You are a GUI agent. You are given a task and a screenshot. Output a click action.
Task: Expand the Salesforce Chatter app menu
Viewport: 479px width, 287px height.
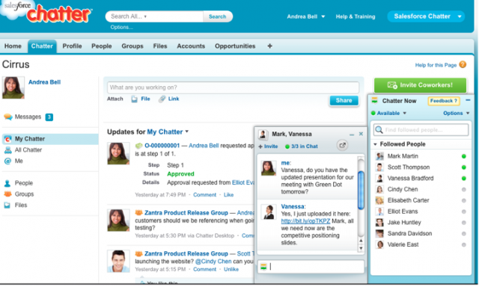click(x=459, y=16)
